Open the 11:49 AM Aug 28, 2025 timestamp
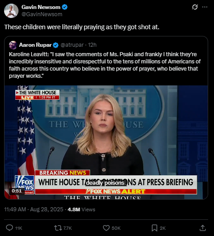This screenshot has width=214, height=236. pyautogui.click(x=34, y=209)
